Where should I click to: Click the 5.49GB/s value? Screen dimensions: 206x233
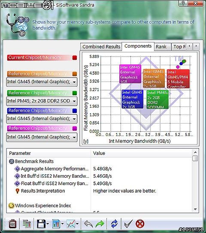[x=103, y=184]
